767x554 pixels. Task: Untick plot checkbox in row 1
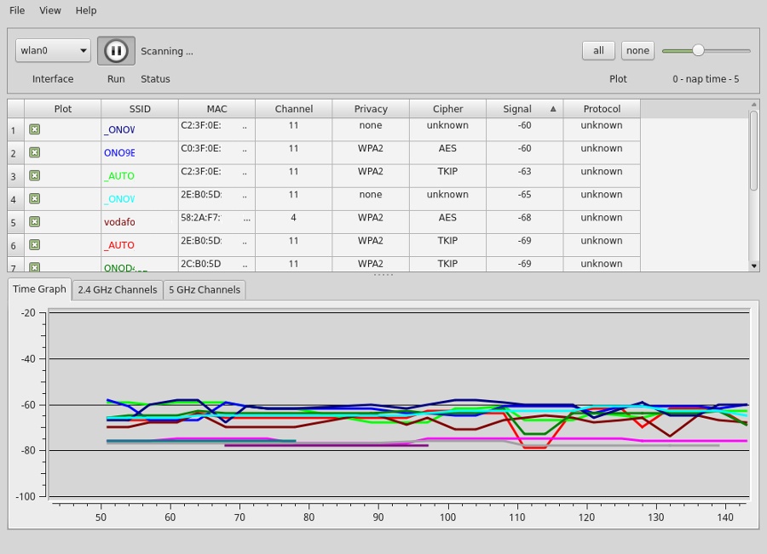pos(35,129)
